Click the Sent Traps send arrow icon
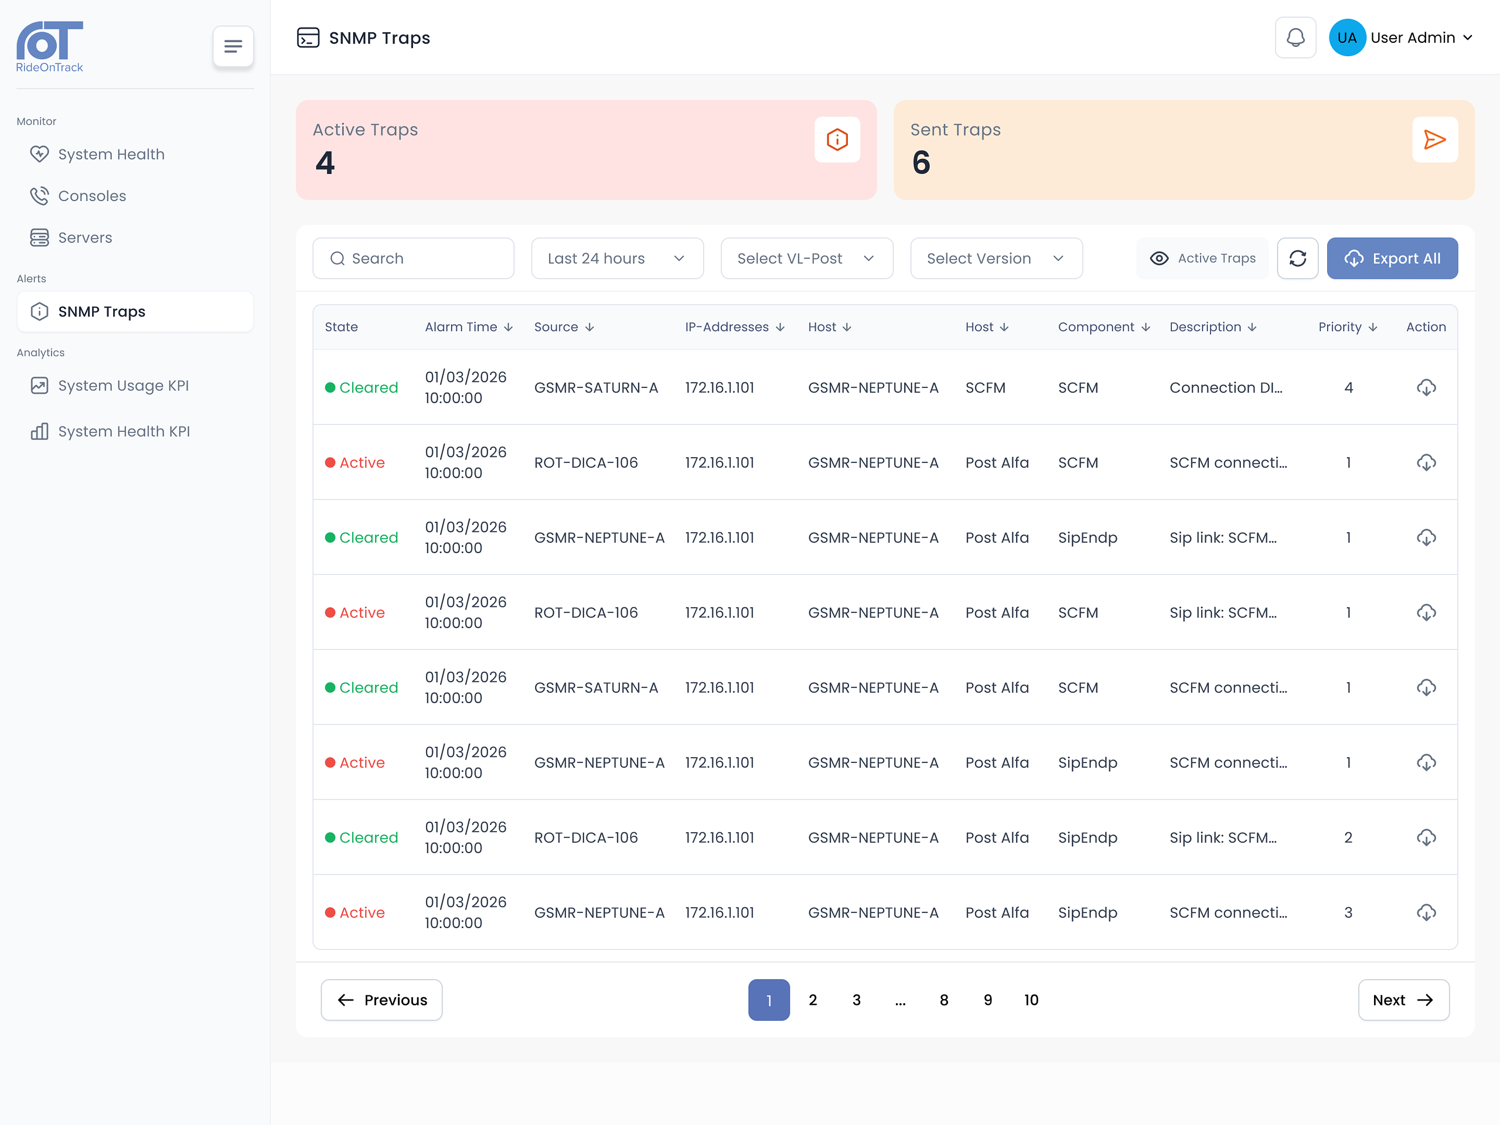Screen dimensions: 1500x1125 point(1435,139)
